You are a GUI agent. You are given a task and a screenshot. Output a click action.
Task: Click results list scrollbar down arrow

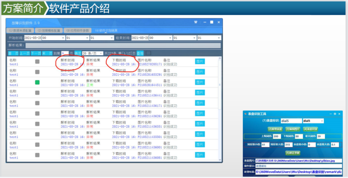click(220, 160)
